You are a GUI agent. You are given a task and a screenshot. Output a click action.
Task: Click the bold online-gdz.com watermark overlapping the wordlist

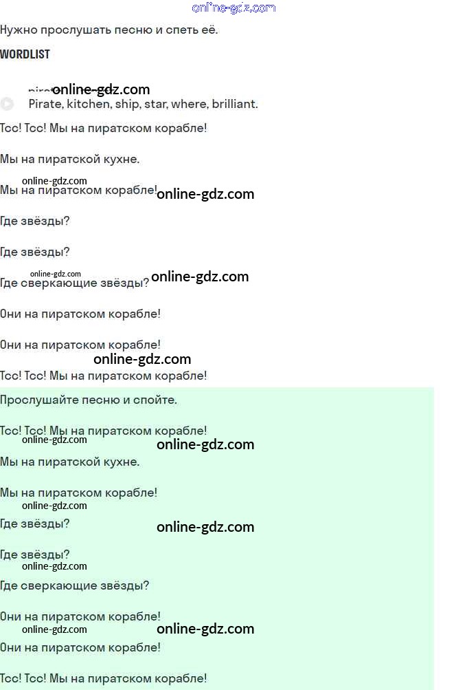click(101, 89)
